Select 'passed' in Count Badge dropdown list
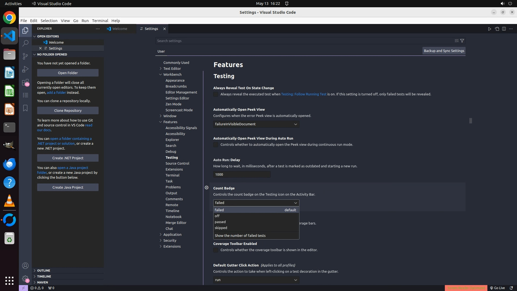The height and width of the screenshot is (291, 517). coord(220,222)
